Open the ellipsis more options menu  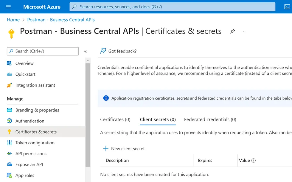pos(243,31)
